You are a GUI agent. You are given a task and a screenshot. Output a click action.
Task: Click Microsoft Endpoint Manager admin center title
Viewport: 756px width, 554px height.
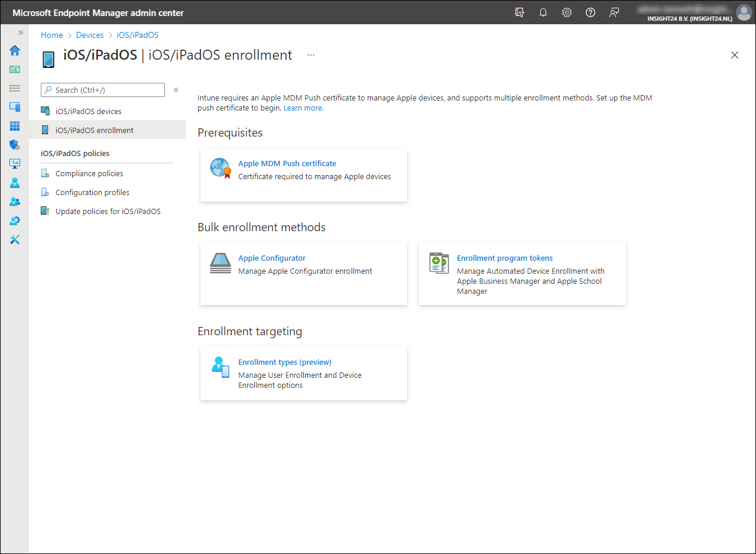98,12
